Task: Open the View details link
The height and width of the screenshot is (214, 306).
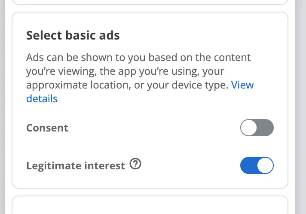Action: point(242,85)
